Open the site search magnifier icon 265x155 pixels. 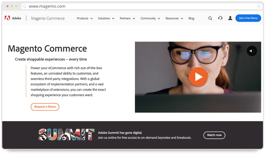click(210, 18)
